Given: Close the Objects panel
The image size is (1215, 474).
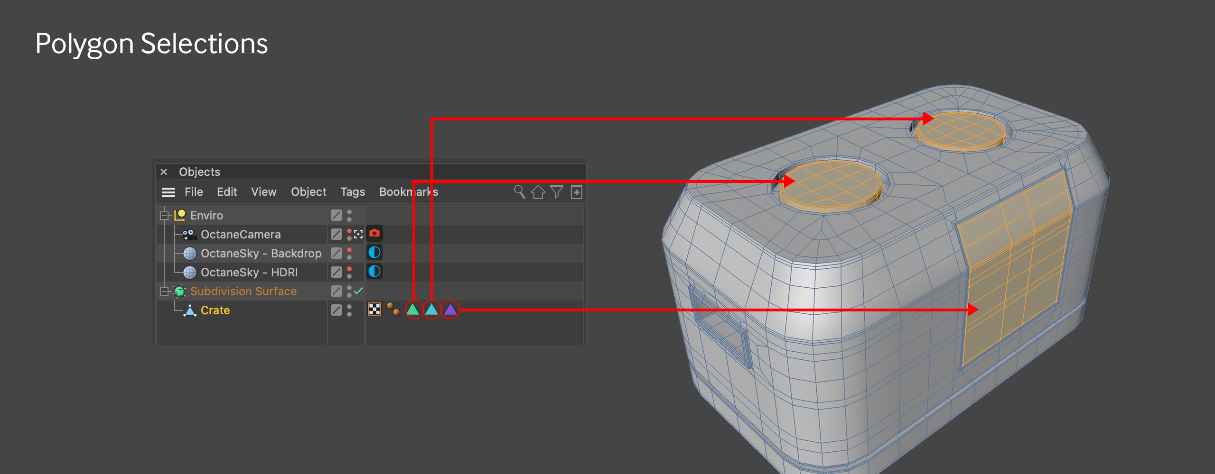Looking at the screenshot, I should [164, 172].
